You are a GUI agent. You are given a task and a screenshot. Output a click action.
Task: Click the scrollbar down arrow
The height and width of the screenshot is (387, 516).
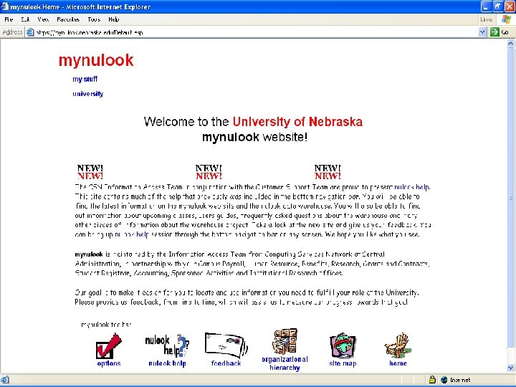coord(510,368)
